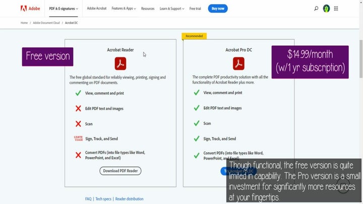Expand the Learn & Support menu
This screenshot has width=363, height=204.
pos(172,9)
